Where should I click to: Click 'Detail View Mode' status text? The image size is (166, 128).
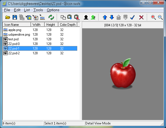click(x=98, y=123)
